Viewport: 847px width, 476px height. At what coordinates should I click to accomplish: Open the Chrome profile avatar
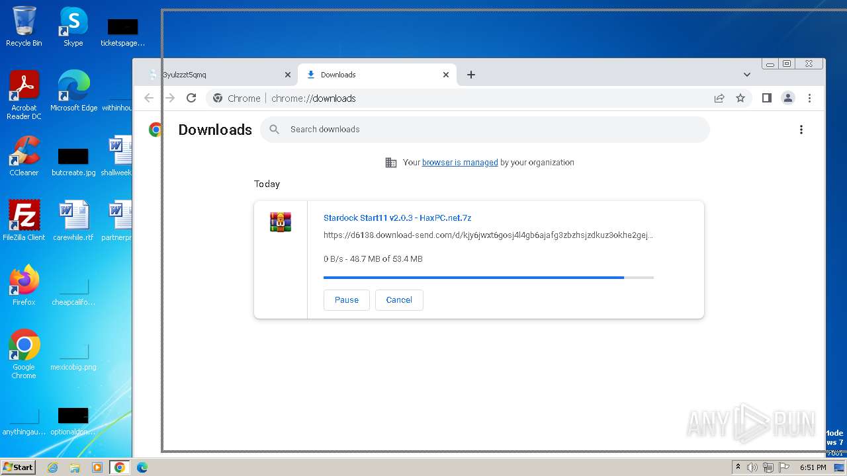click(788, 98)
